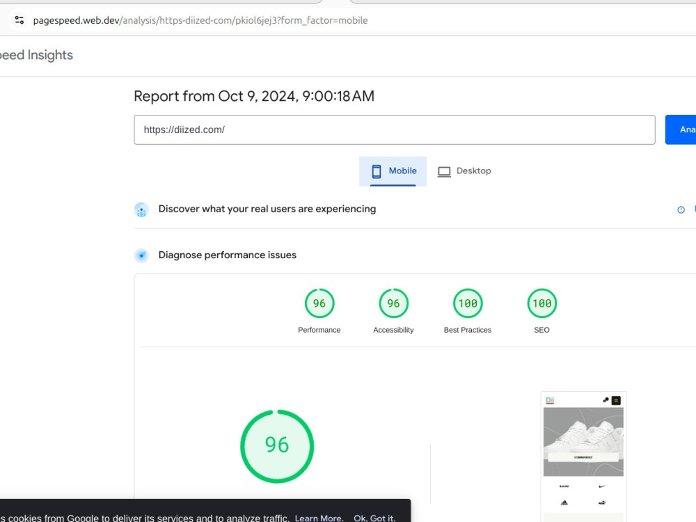Click the diized mobile page screenshot thumbnail
The height and width of the screenshot is (522, 696).
[583, 457]
